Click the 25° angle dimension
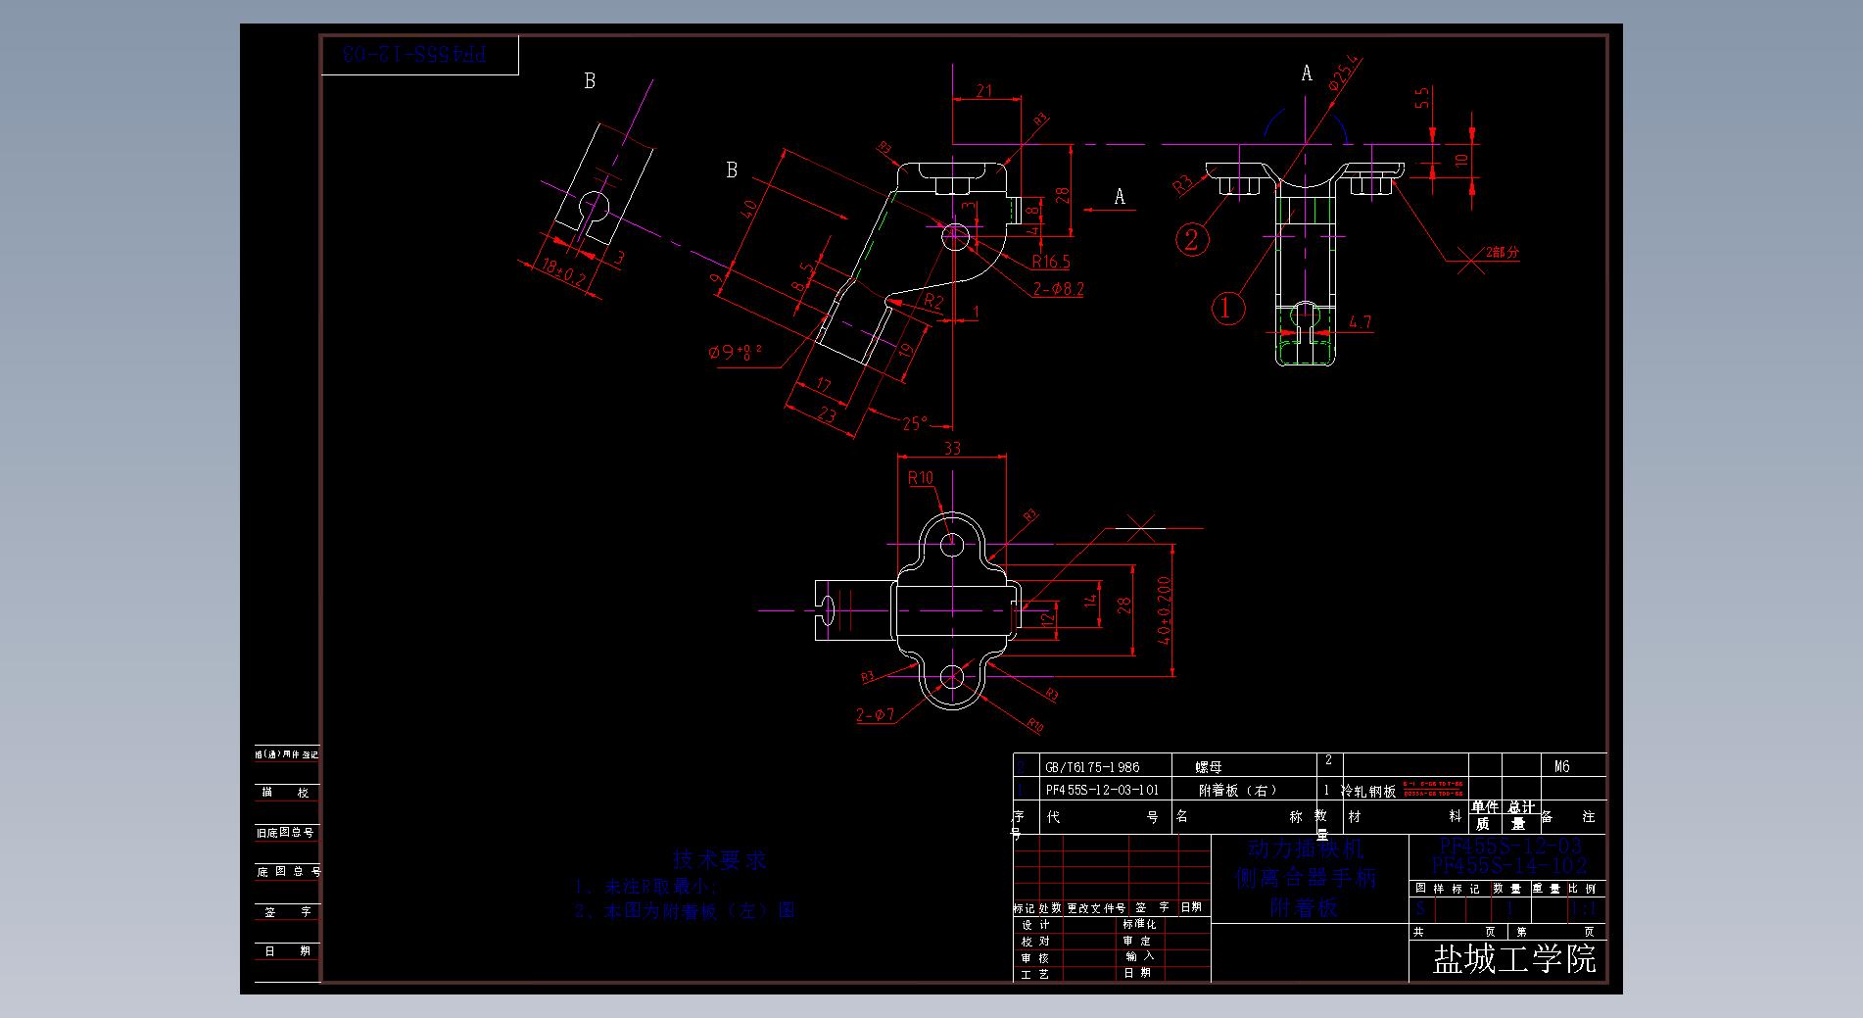1863x1018 pixels. pyautogui.click(x=915, y=423)
